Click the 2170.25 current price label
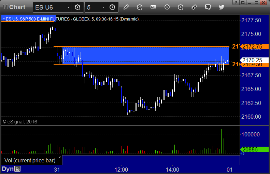The width and height of the screenshot is (270, 174). (254, 60)
